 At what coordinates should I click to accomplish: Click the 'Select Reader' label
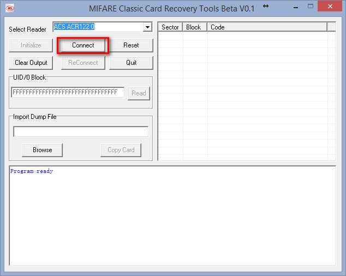pyautogui.click(x=27, y=29)
